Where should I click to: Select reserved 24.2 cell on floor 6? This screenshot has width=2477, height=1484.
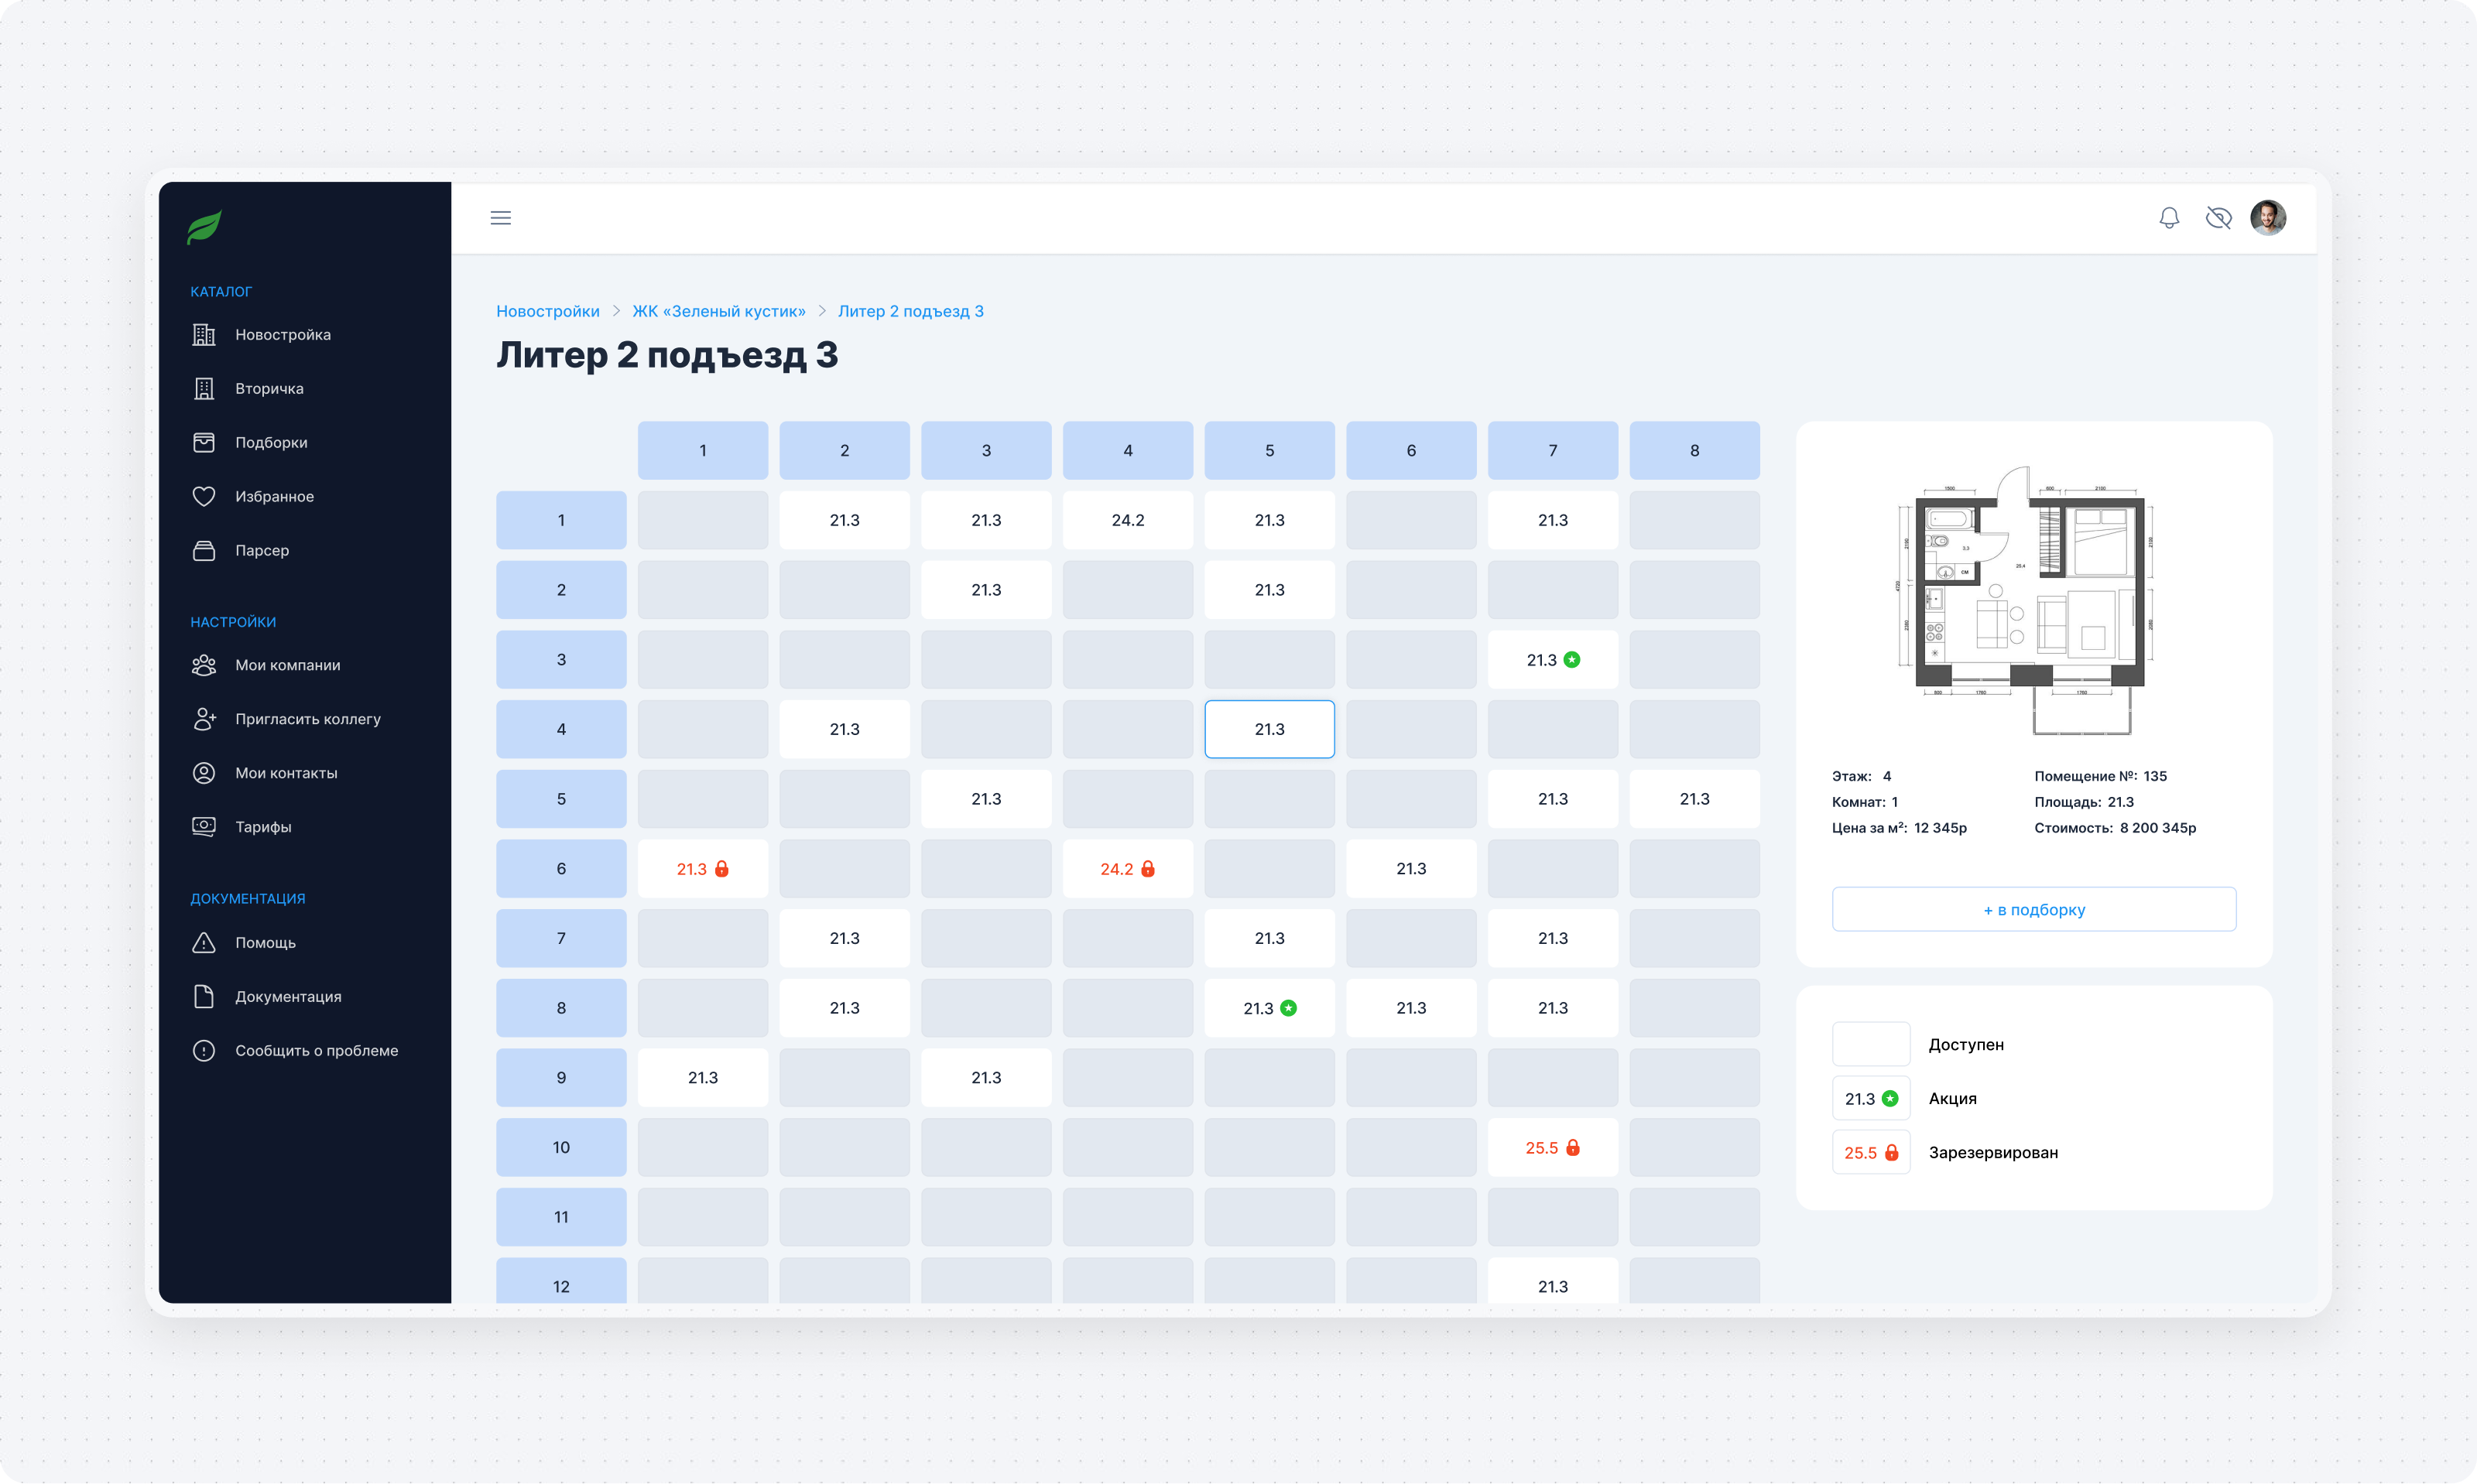[x=1126, y=869]
